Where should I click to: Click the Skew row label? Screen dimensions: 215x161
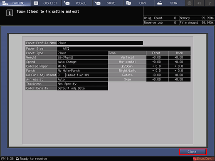tap(127, 80)
